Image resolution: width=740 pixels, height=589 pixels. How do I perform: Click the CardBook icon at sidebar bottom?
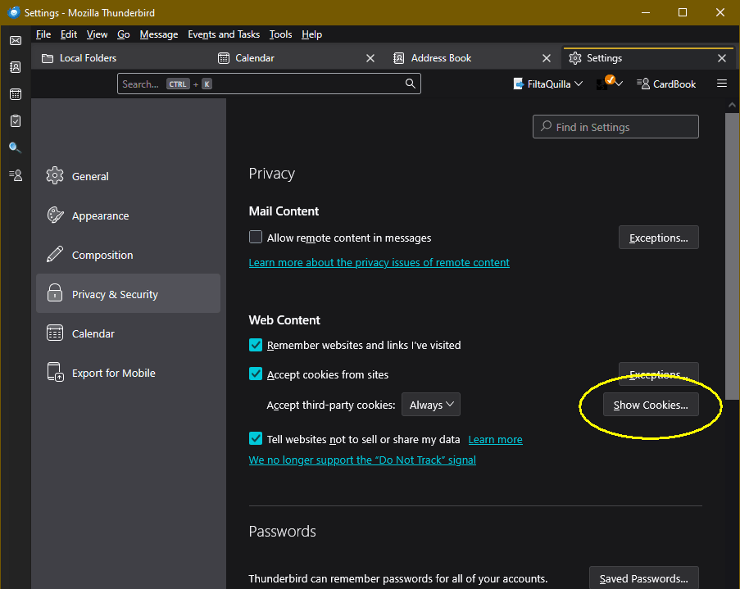[16, 175]
